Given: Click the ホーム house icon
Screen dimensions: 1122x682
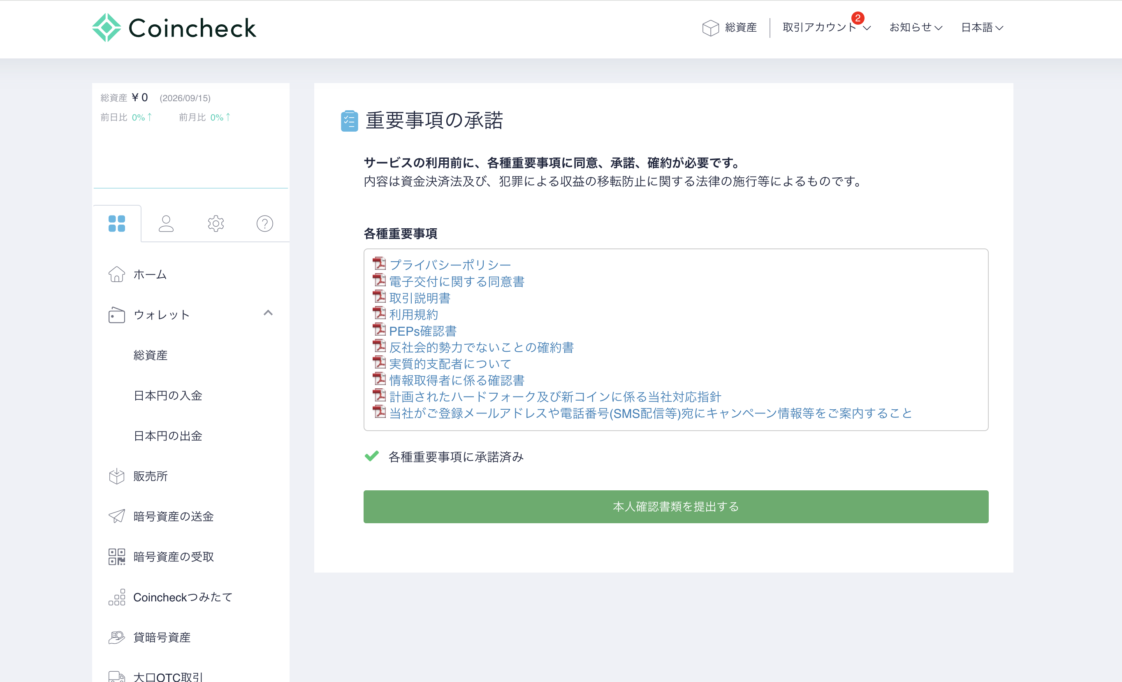Looking at the screenshot, I should click(116, 274).
